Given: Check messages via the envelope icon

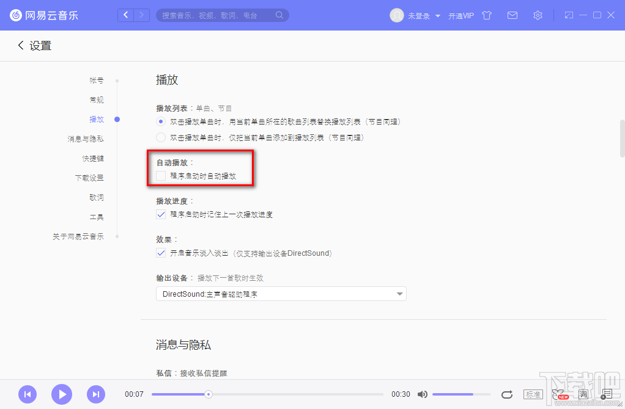Looking at the screenshot, I should [512, 15].
